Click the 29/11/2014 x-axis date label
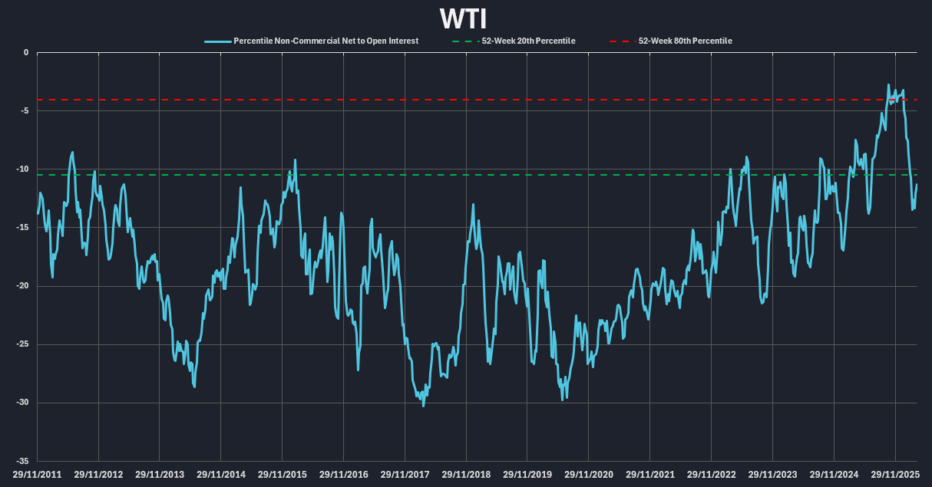The width and height of the screenshot is (932, 487). 221,475
